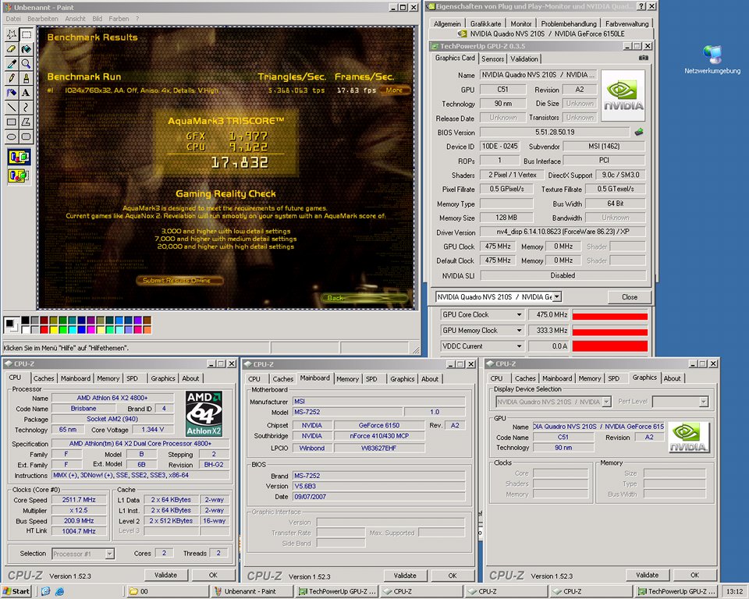Viewport: 749px width, 599px height.
Task: Click the BIOS save chip icon in GPU-Z
Action: [639, 132]
